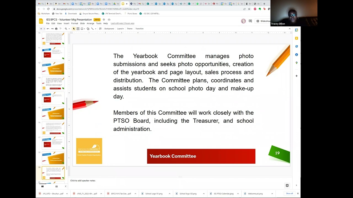Click the Theme button
353x198 pixels.
click(x=130, y=29)
